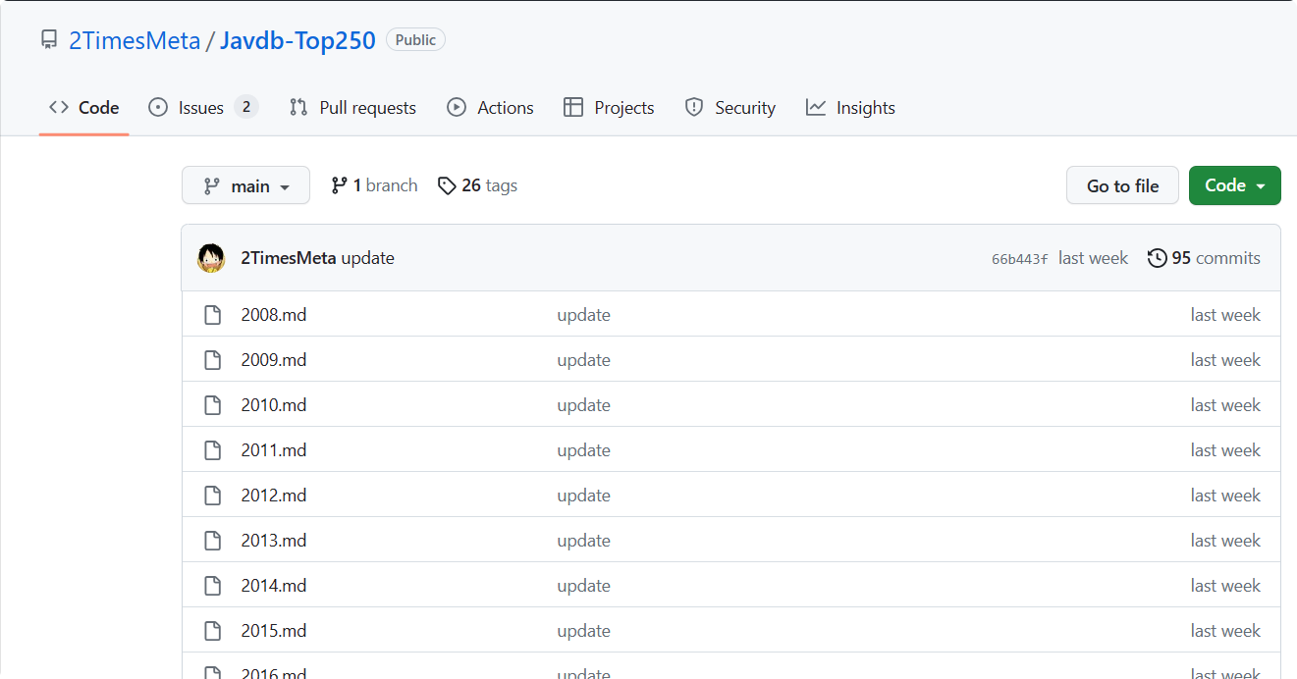Open update commit message on 2012.md row
Viewport: 1297px width, 679px height.
[583, 496]
